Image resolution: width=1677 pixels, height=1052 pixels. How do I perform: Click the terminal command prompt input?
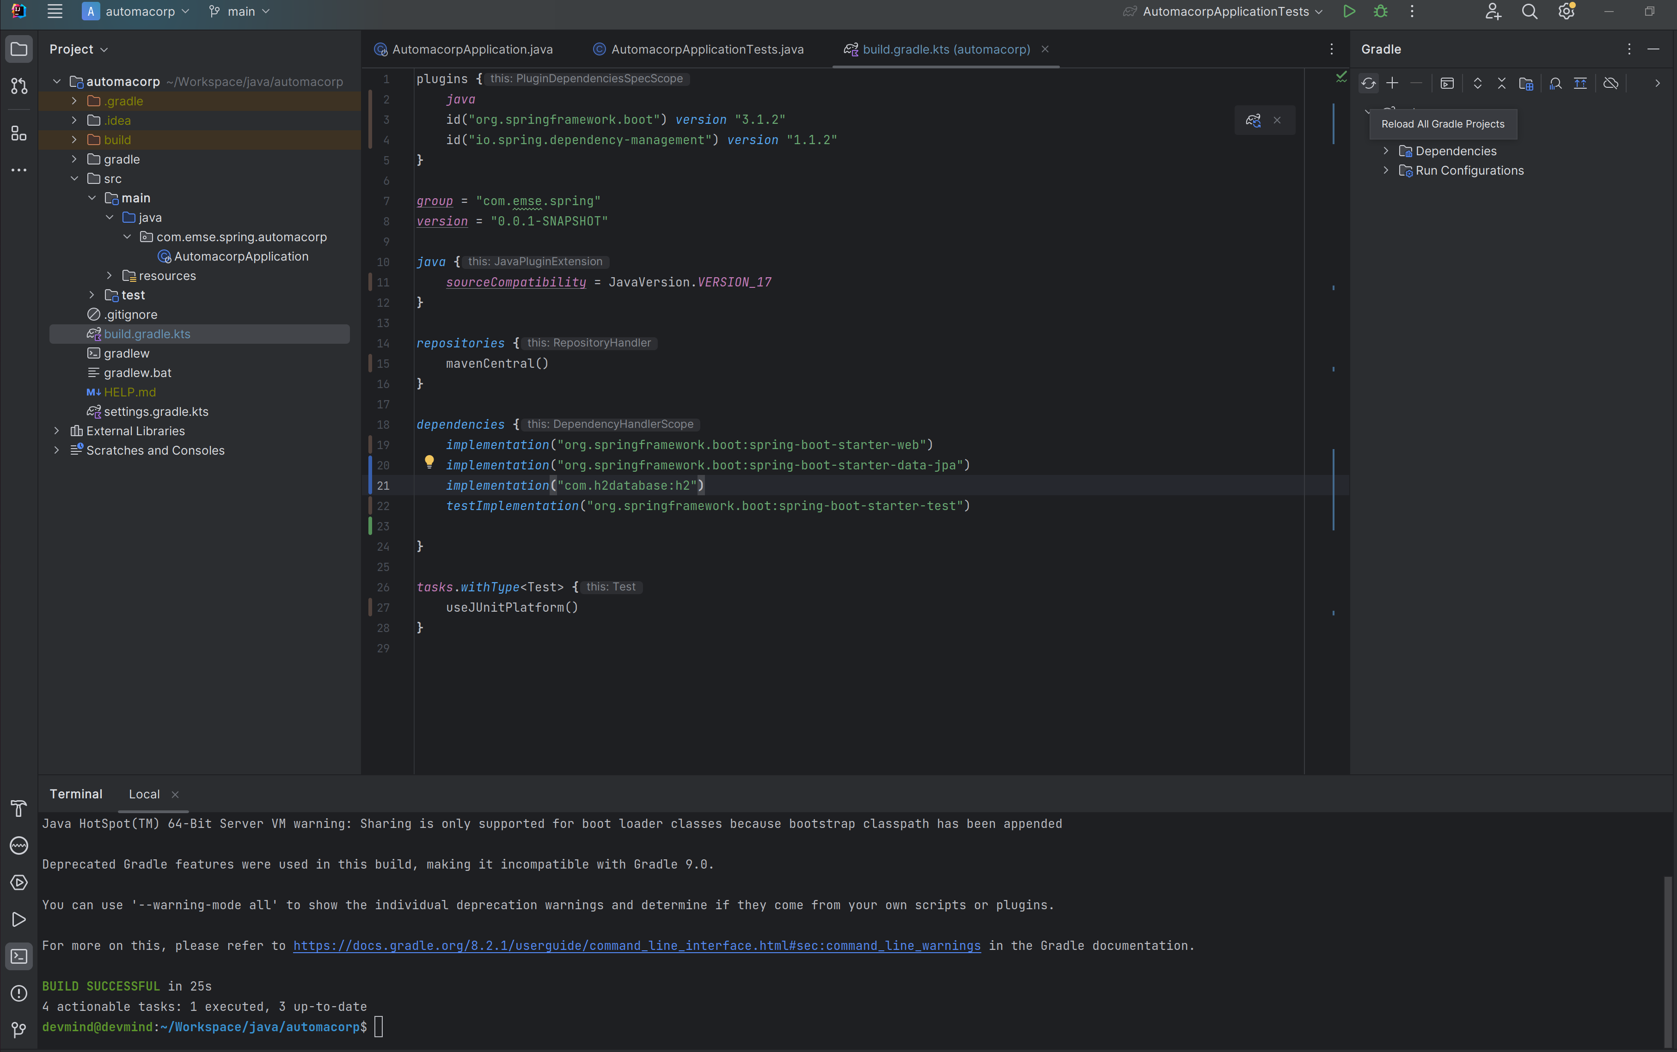tap(379, 1027)
